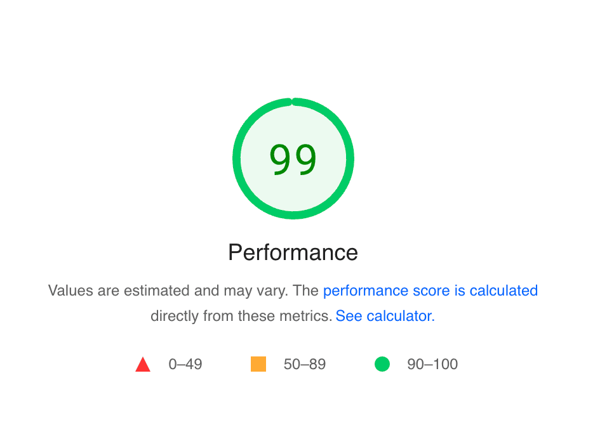Click the bottom of the green gauge ring
This screenshot has height=430, width=607.
(x=293, y=216)
